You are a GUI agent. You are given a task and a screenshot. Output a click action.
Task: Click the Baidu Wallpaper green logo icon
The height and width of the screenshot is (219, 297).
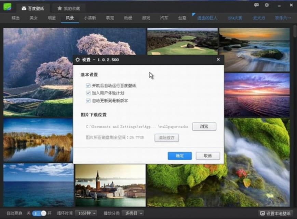7,7
